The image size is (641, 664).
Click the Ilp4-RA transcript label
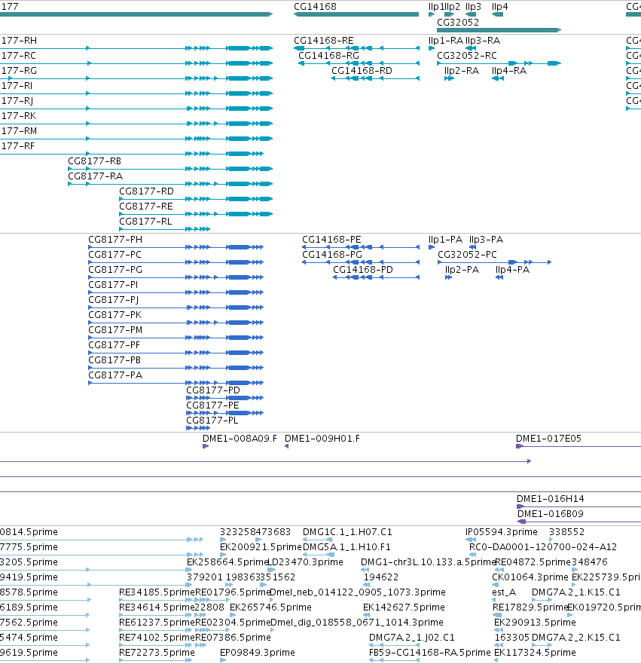(509, 71)
